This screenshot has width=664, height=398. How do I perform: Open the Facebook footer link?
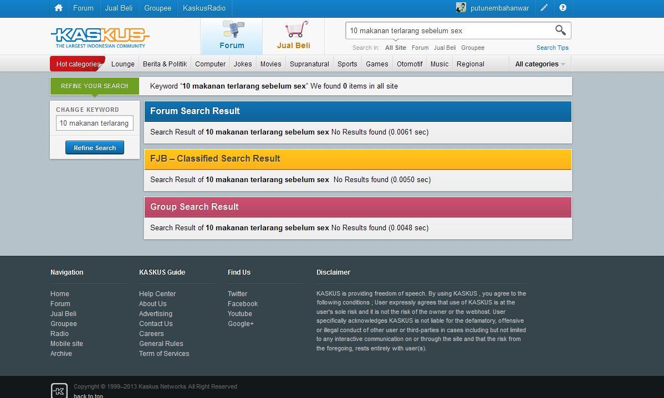(243, 304)
